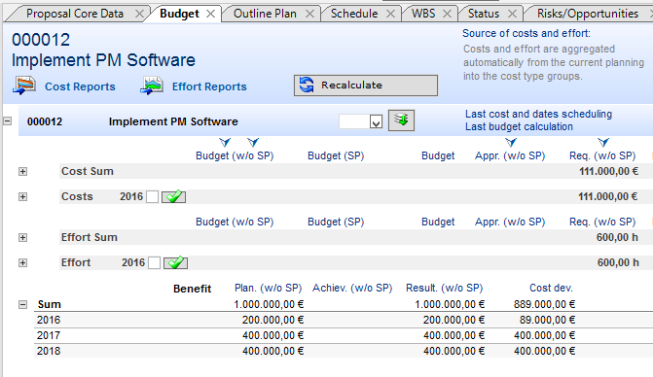The height and width of the screenshot is (377, 653).
Task: Click Cost dev. column header
Action: [x=551, y=288]
